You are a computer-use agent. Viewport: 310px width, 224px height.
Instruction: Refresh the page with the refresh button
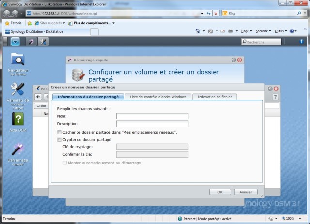[x=209, y=14]
